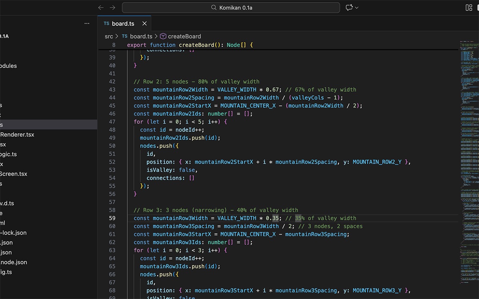
Task: Close the board.ts editor tab
Action: pos(144,24)
